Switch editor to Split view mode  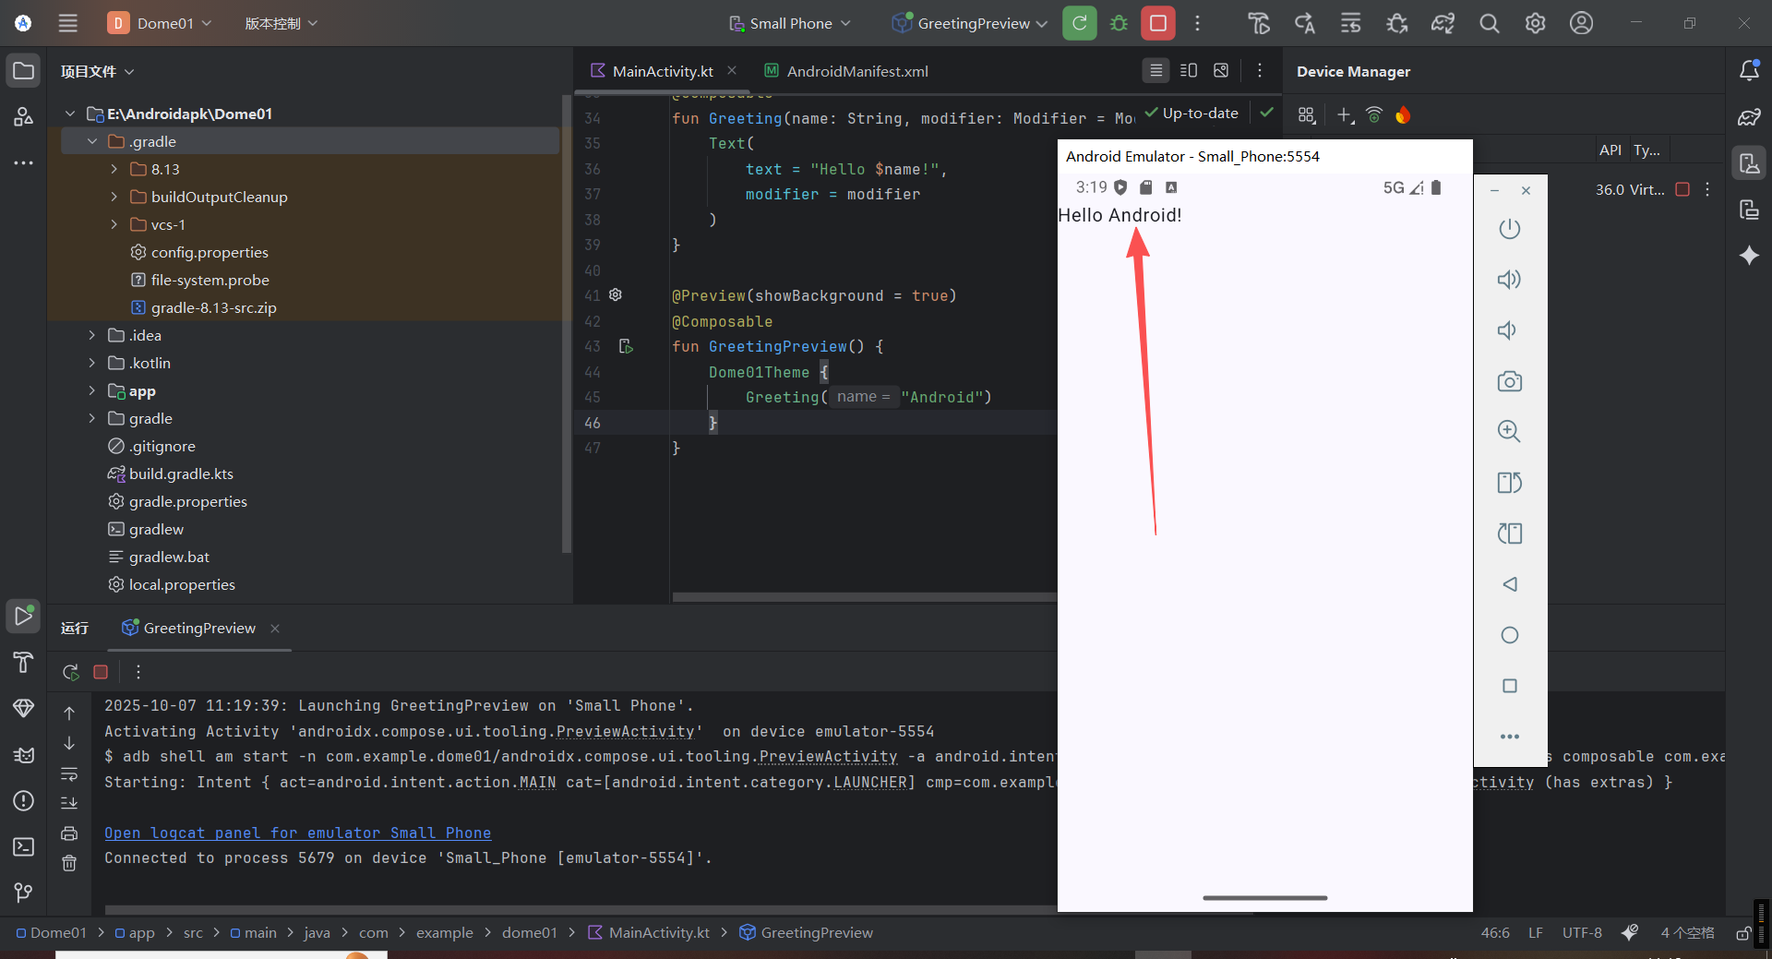click(1189, 70)
